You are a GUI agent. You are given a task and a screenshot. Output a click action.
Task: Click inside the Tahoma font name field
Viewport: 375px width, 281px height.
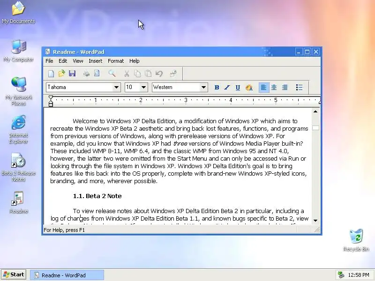point(80,87)
